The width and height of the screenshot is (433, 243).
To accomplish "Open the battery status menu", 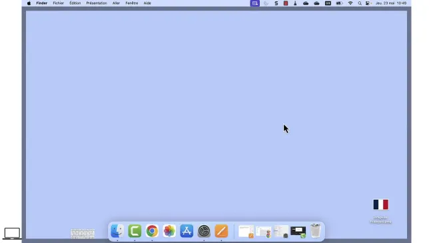I will [339, 3].
